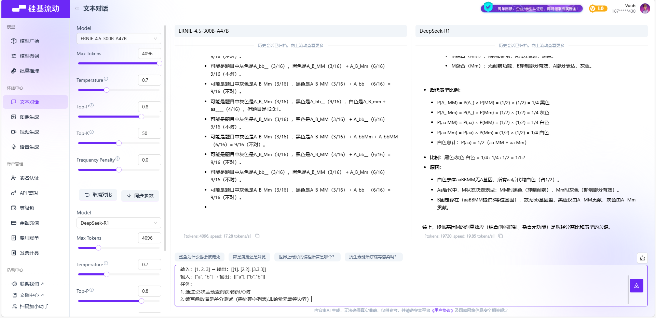Go to 模型广场 model marketplace
656x318 pixels.
coord(29,41)
